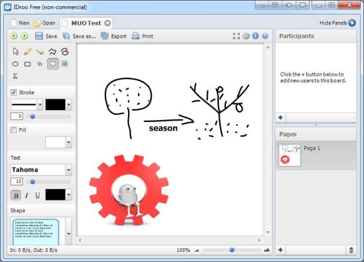
Task: Click the fullscreen expand icon
Action: pyautogui.click(x=237, y=36)
